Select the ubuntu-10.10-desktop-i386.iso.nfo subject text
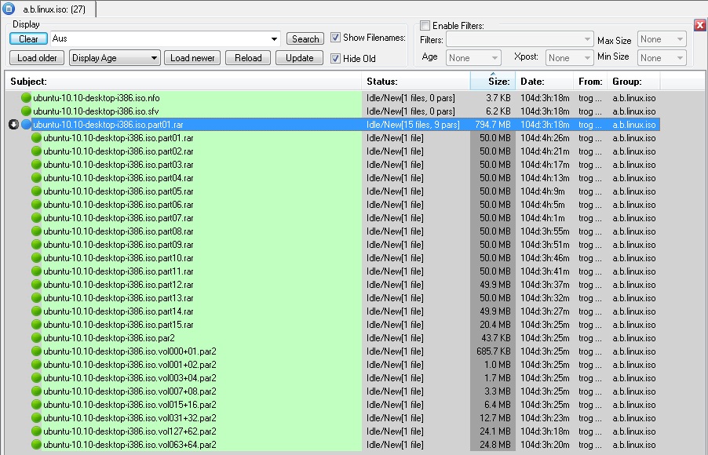Image resolution: width=708 pixels, height=455 pixels. (x=97, y=98)
